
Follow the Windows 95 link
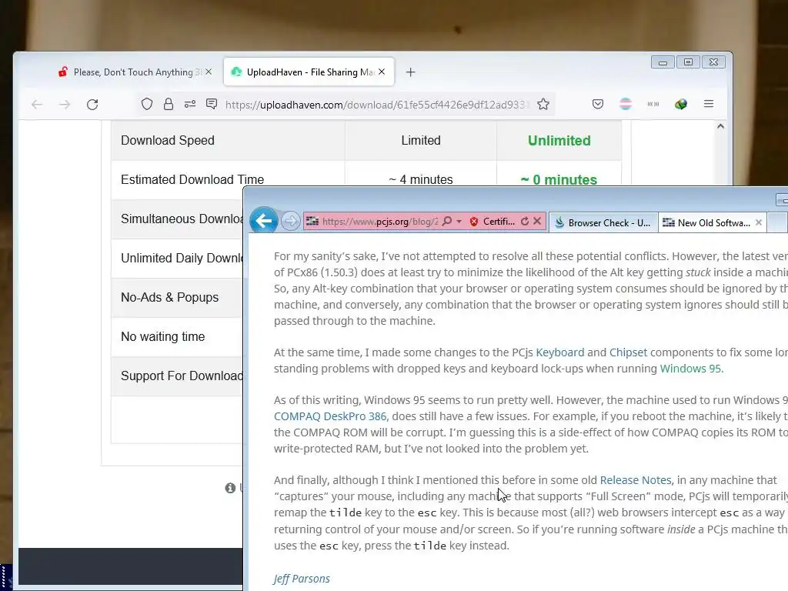click(690, 369)
